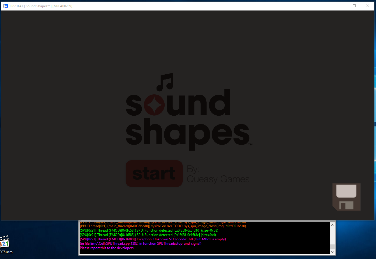Select the 007.usm desktop file label
376x259 pixels.
6,252
